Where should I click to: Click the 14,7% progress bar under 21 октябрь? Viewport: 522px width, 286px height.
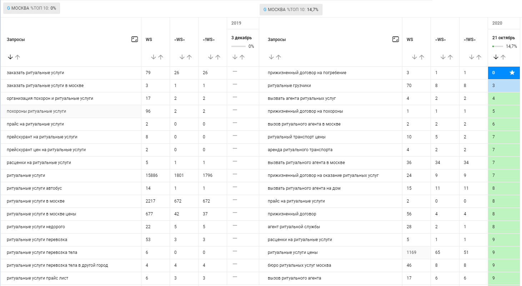[498, 46]
